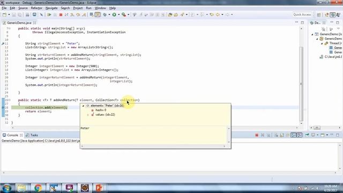Click the Suspend debug button
This screenshot has height=193, width=343.
pos(55,14)
